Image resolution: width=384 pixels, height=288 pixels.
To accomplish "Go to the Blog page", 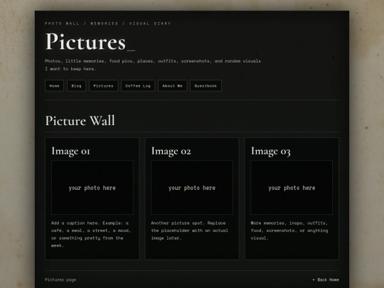I will tap(76, 86).
